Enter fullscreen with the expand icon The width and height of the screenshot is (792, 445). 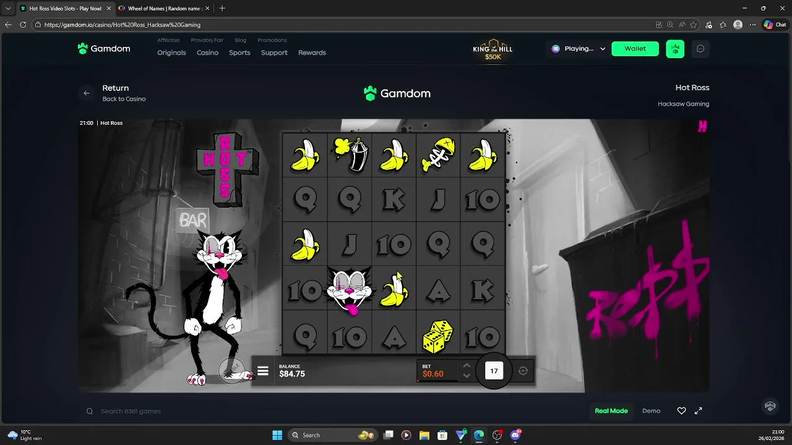(x=699, y=411)
